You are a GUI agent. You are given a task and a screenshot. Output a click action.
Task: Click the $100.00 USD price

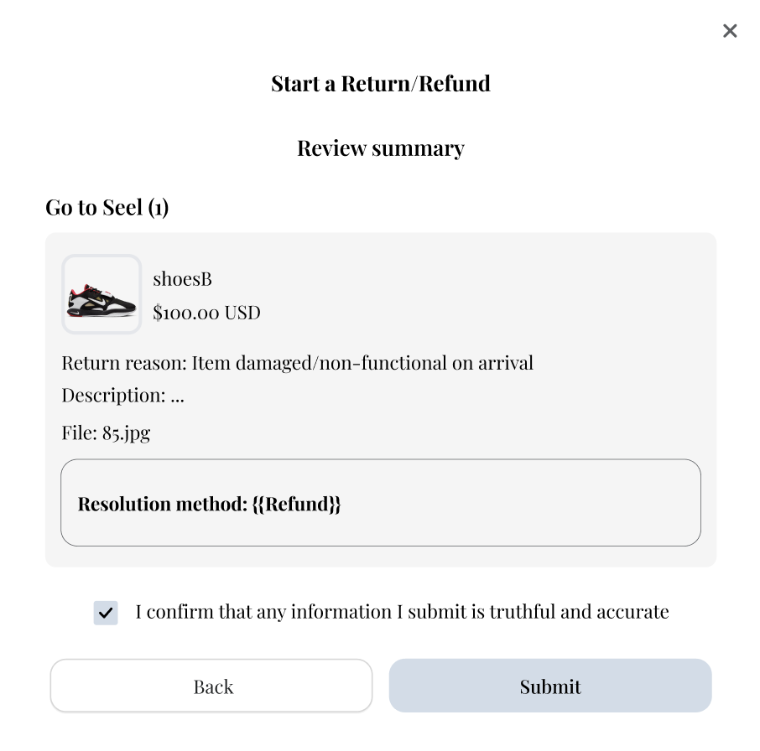[x=206, y=313]
